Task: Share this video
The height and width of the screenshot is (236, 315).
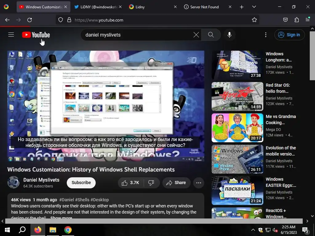Action: (x=176, y=183)
